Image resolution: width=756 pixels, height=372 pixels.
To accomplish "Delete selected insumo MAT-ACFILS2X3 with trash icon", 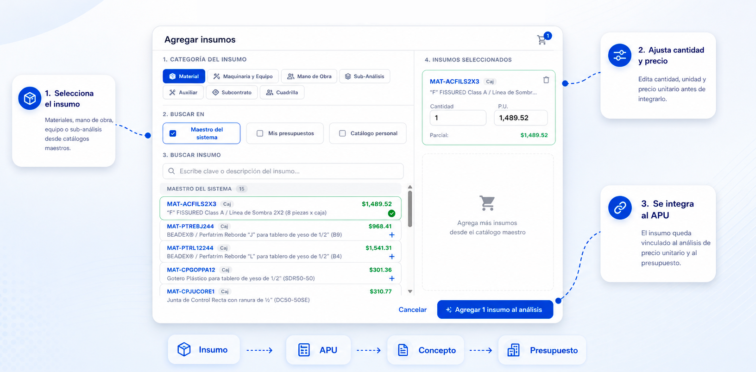I will coord(546,80).
